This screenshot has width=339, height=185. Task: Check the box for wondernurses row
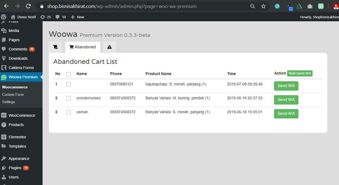(68, 98)
